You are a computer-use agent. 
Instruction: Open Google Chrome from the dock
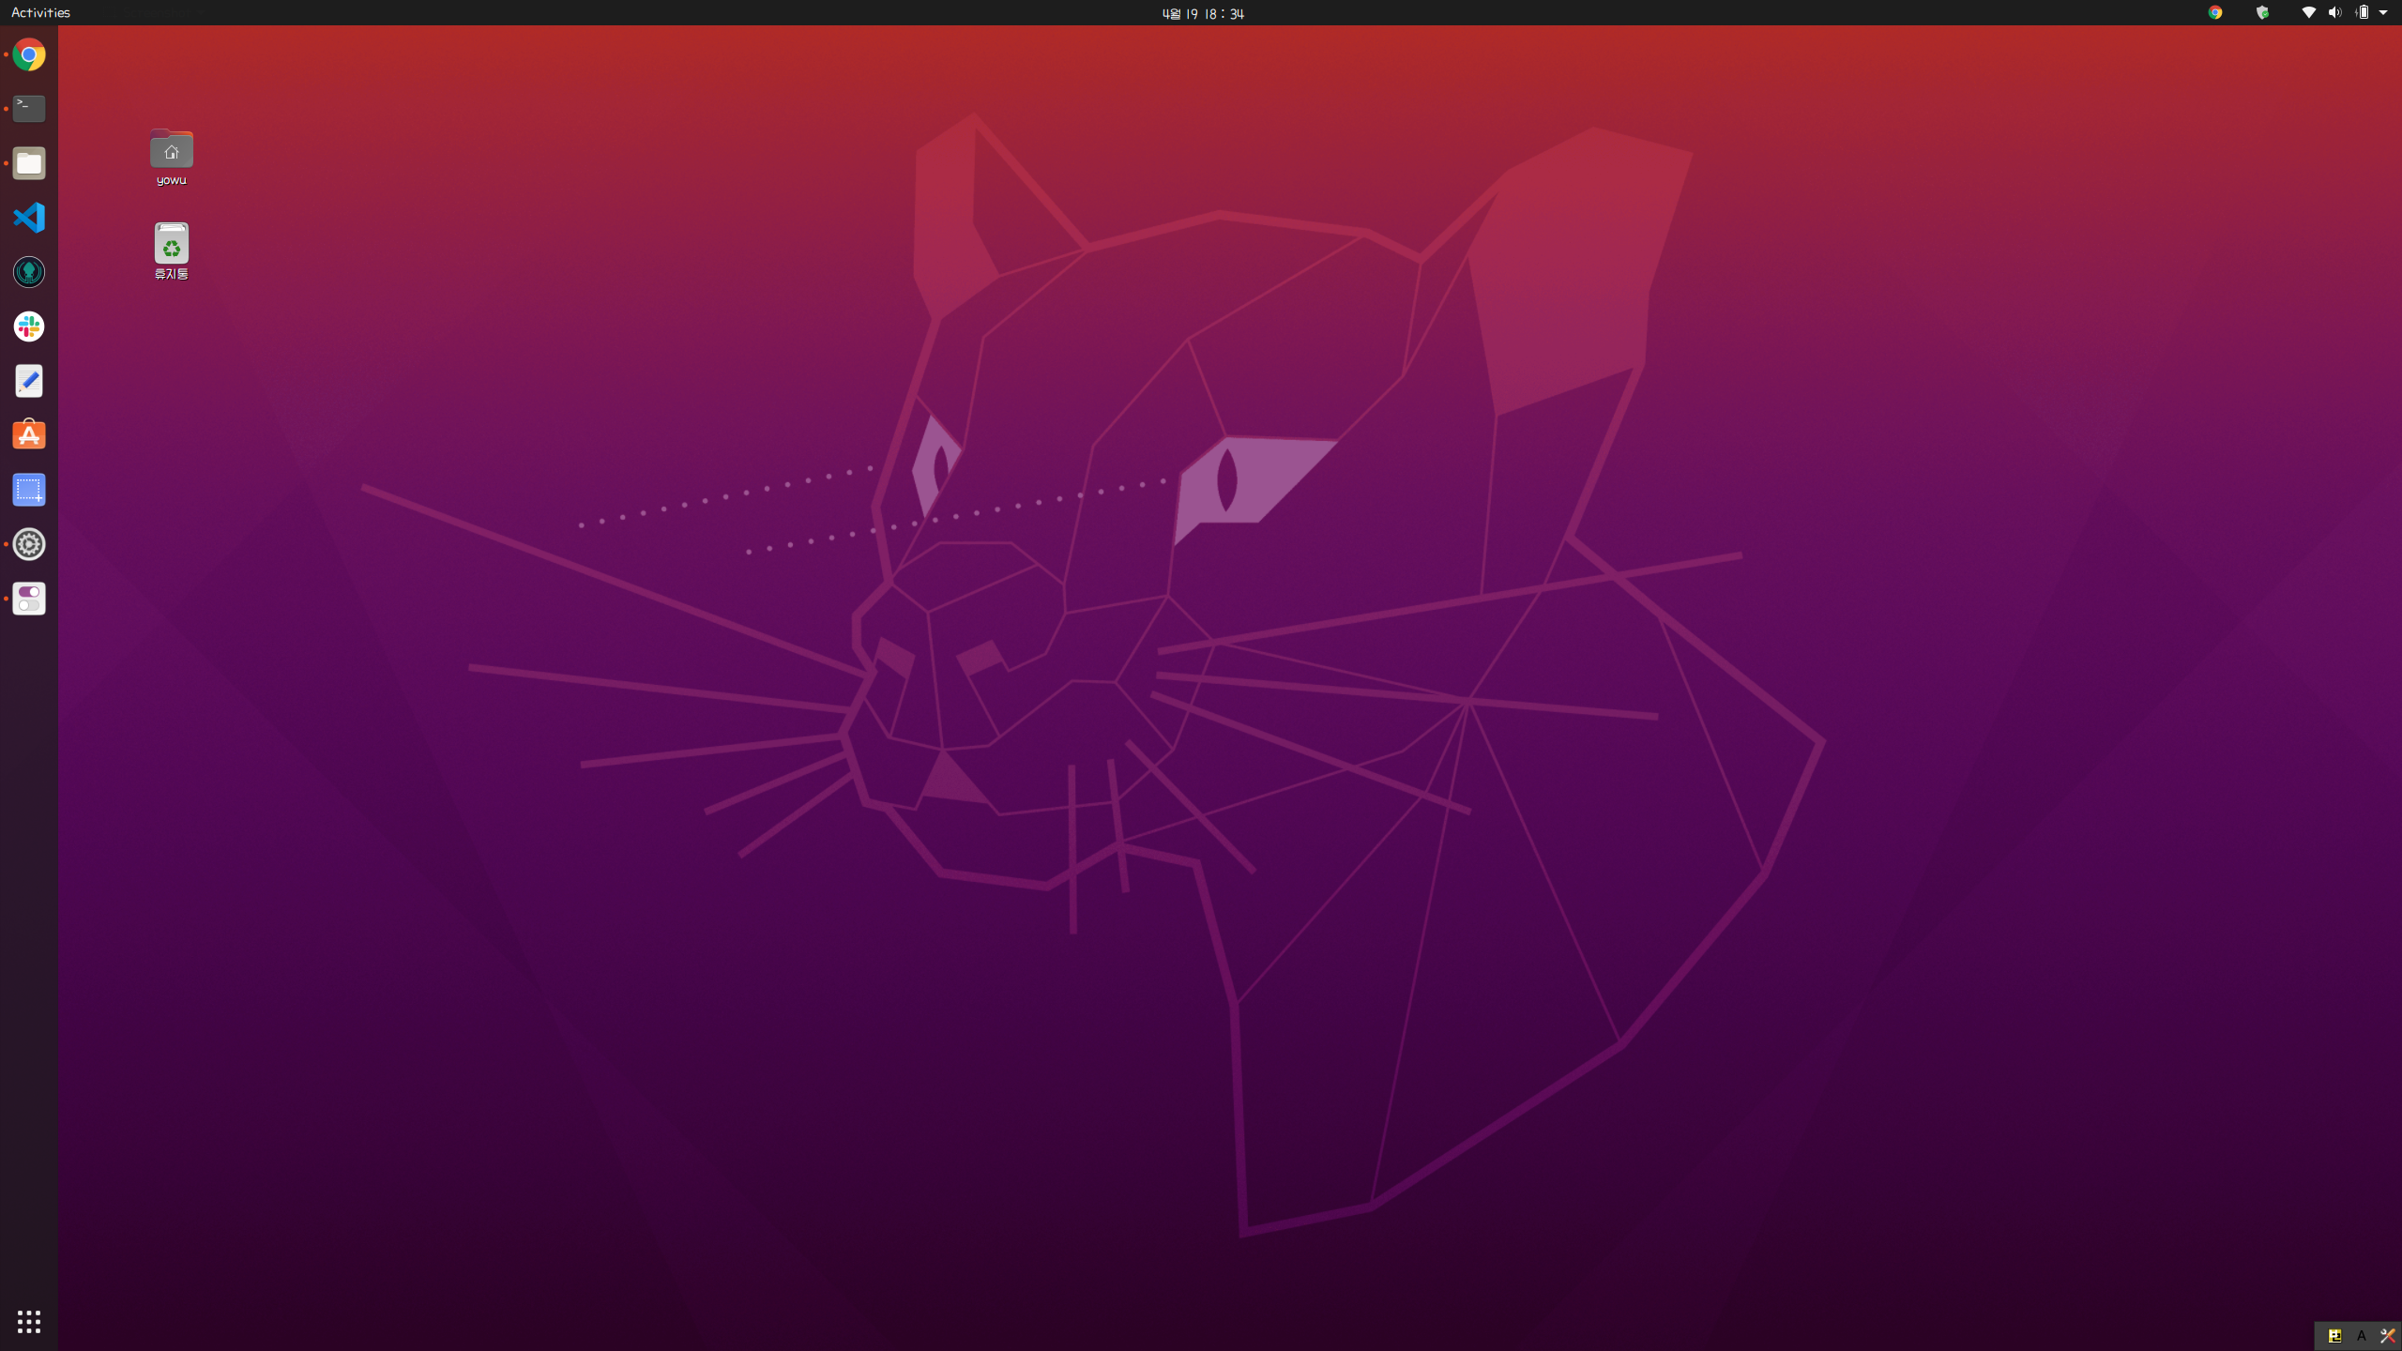click(x=29, y=54)
